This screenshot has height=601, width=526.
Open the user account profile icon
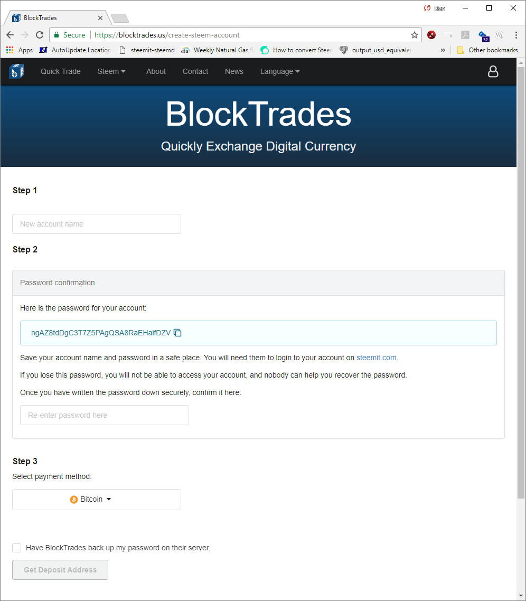pyautogui.click(x=493, y=71)
